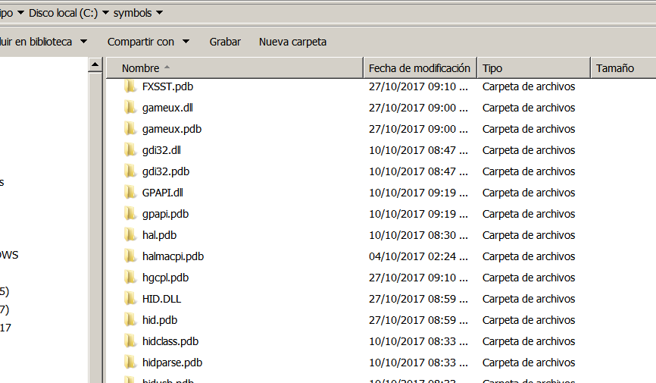Viewport: 656px width, 383px height.
Task: Select the hidparse.pdb folder name
Action: coord(172,363)
